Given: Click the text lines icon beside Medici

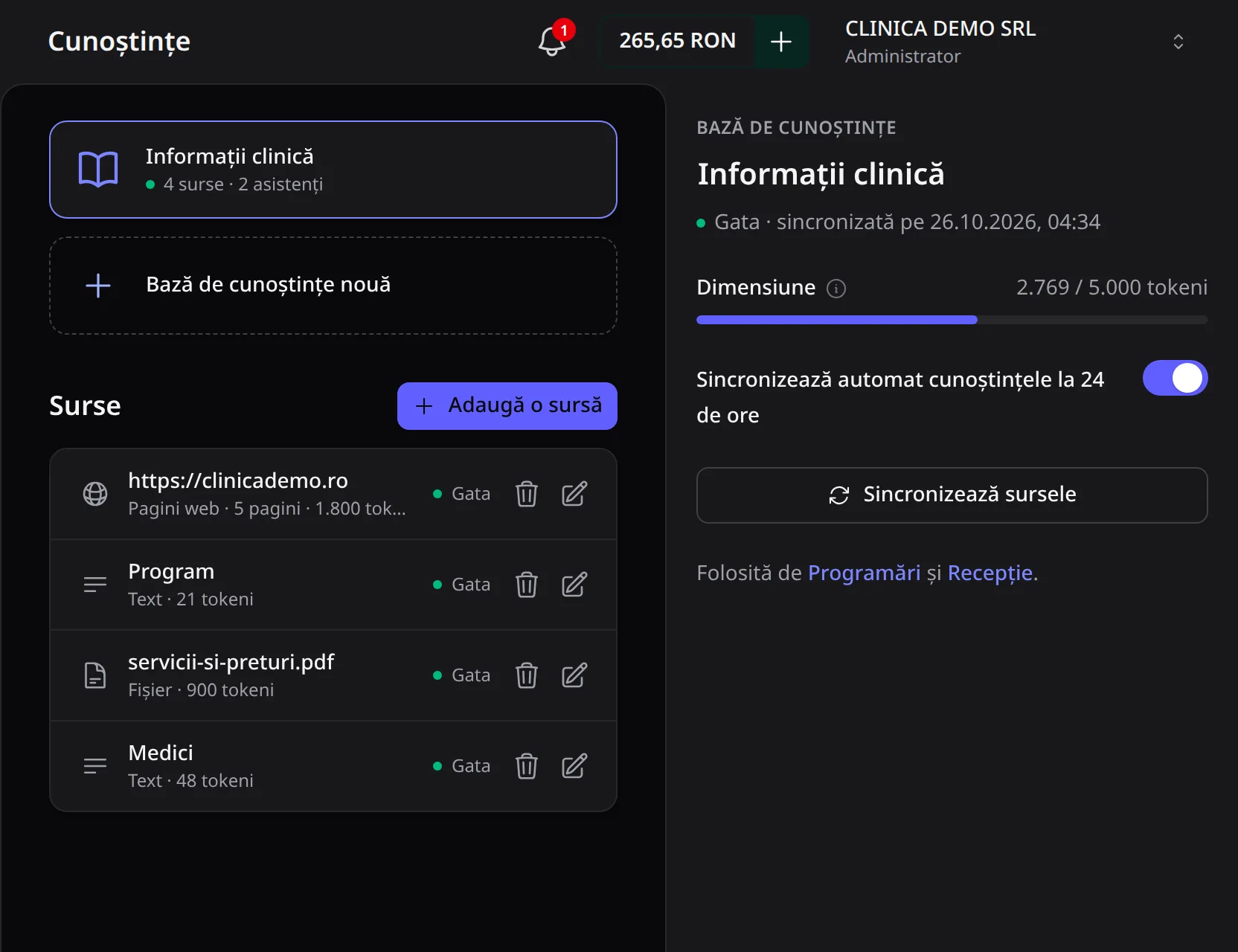Looking at the screenshot, I should point(95,766).
